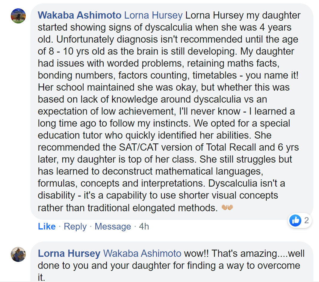View the reaction count of 2
This screenshot has height=282, width=319.
(307, 220)
